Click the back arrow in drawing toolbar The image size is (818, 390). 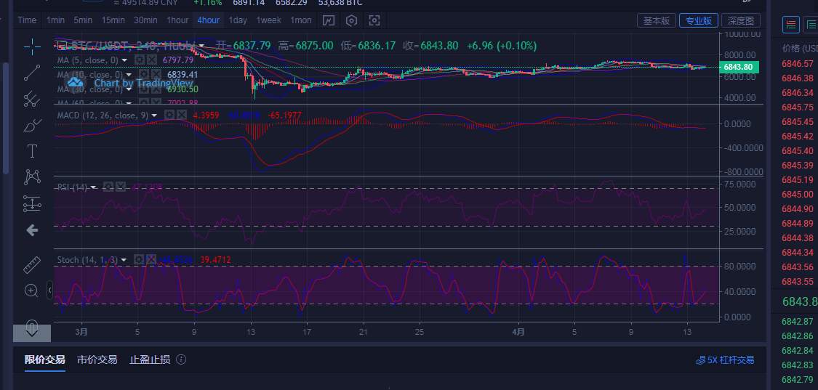[x=32, y=230]
